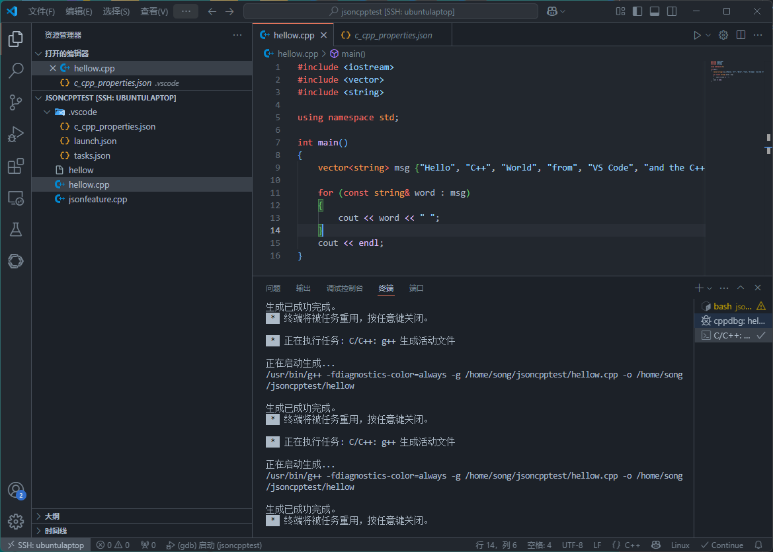Toggle the bottom panel layout button
The height and width of the screenshot is (552, 773).
[x=655, y=11]
